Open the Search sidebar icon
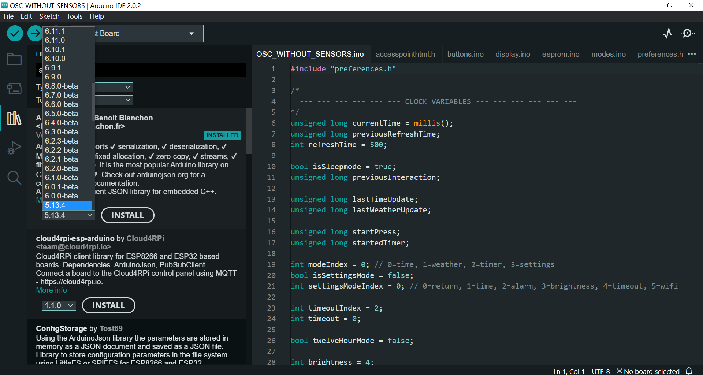Image resolution: width=703 pixels, height=375 pixels. point(14,178)
